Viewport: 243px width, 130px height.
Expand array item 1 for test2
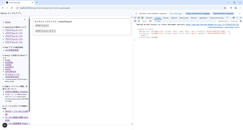pos(139,33)
